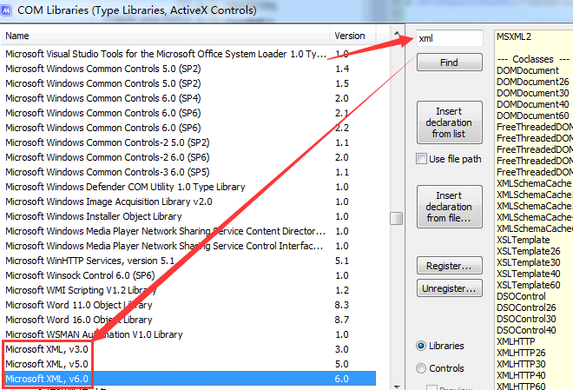Select Common Controls 5.0 (SP2) version 1.4

point(188,69)
